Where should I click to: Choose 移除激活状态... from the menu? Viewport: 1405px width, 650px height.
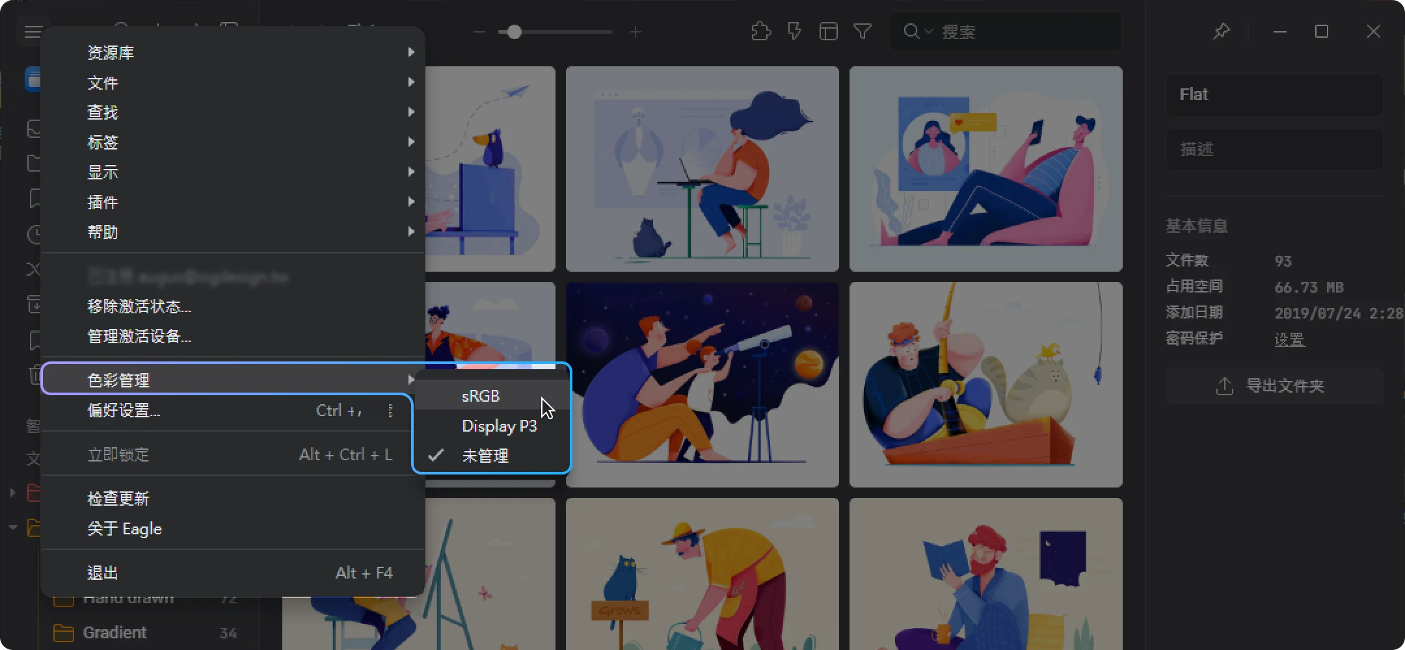tap(233, 306)
